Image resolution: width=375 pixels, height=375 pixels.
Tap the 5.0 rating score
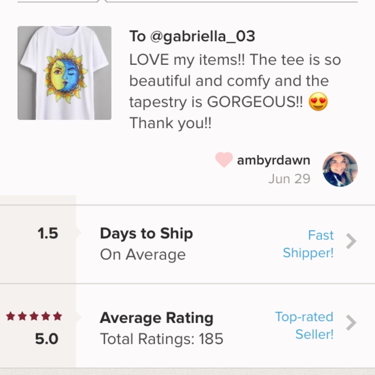click(x=46, y=339)
